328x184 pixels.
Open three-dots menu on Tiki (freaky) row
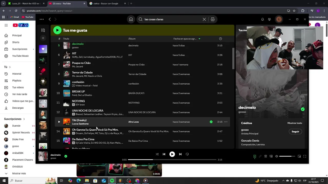(x=226, y=122)
